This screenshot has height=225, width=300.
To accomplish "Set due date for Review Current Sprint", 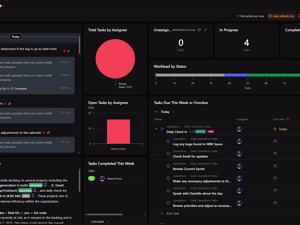I will tap(275, 166).
